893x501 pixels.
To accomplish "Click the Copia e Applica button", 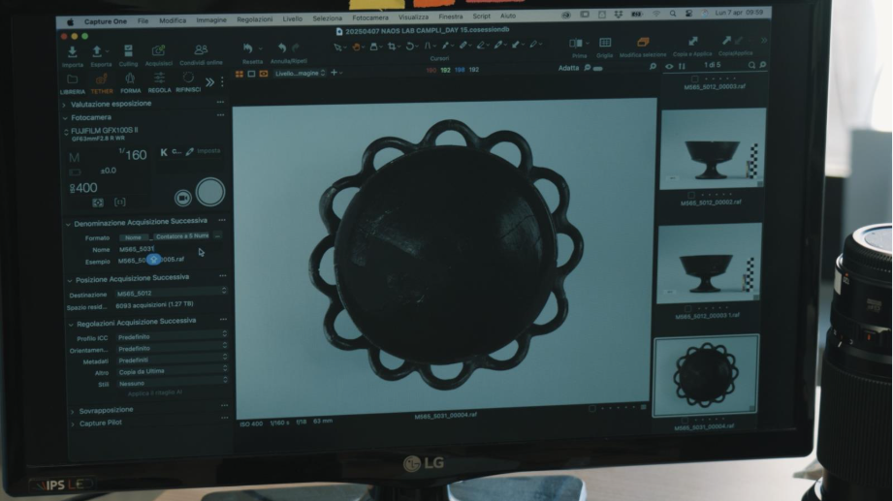I will [x=694, y=46].
